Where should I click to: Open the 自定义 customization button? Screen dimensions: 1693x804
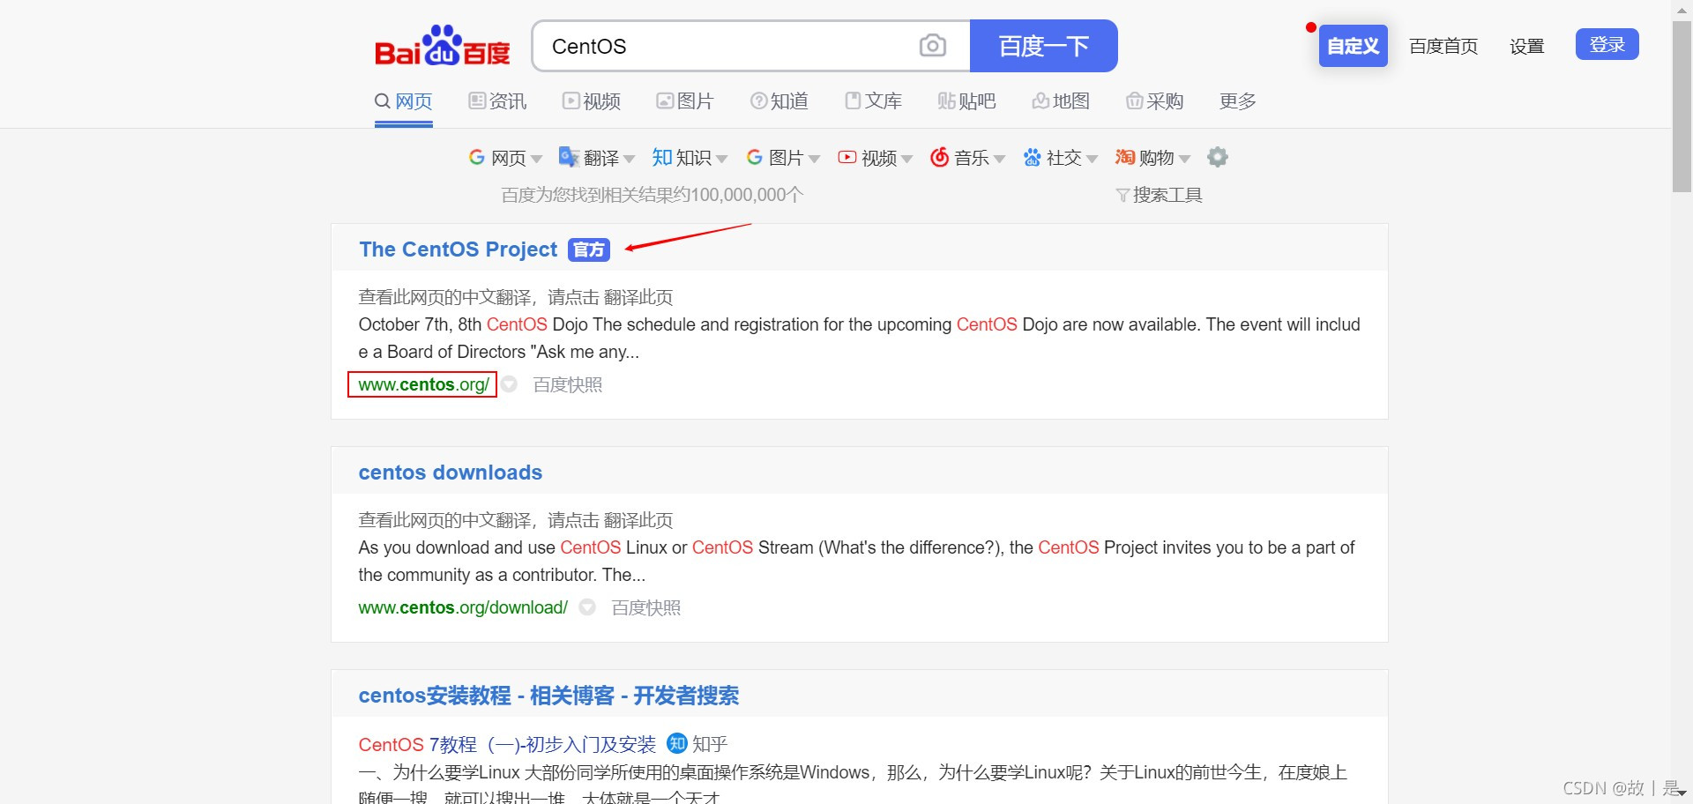1353,46
